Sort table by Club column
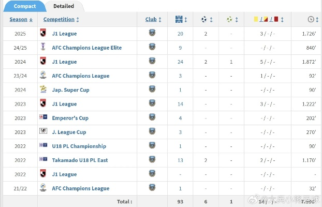The height and width of the screenshot is (207, 322). click(x=153, y=20)
